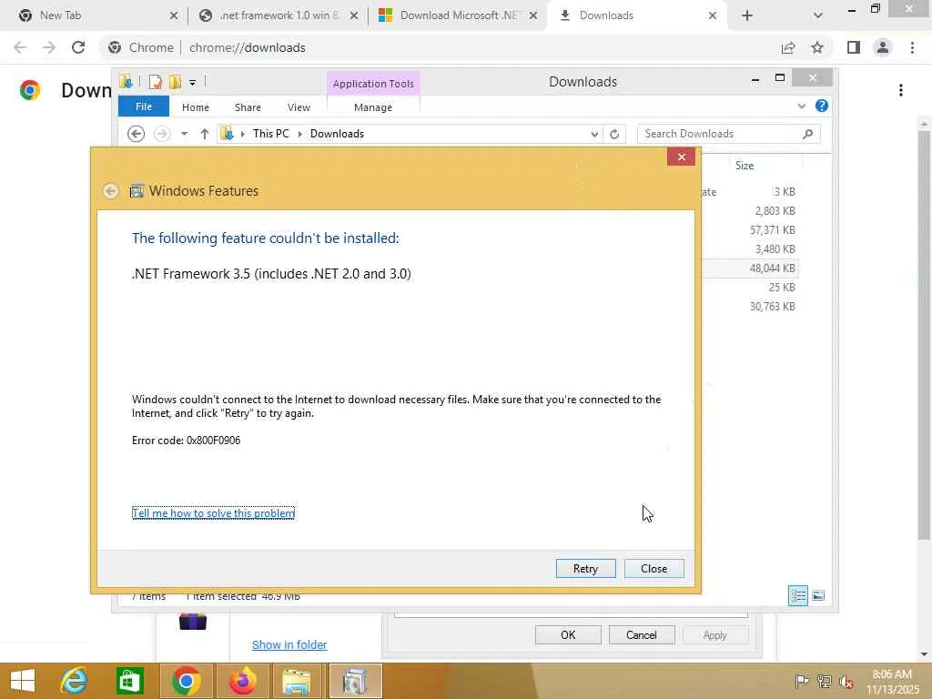This screenshot has height=699, width=932.
Task: Expand the Explorer ribbon chevron
Action: (x=801, y=106)
